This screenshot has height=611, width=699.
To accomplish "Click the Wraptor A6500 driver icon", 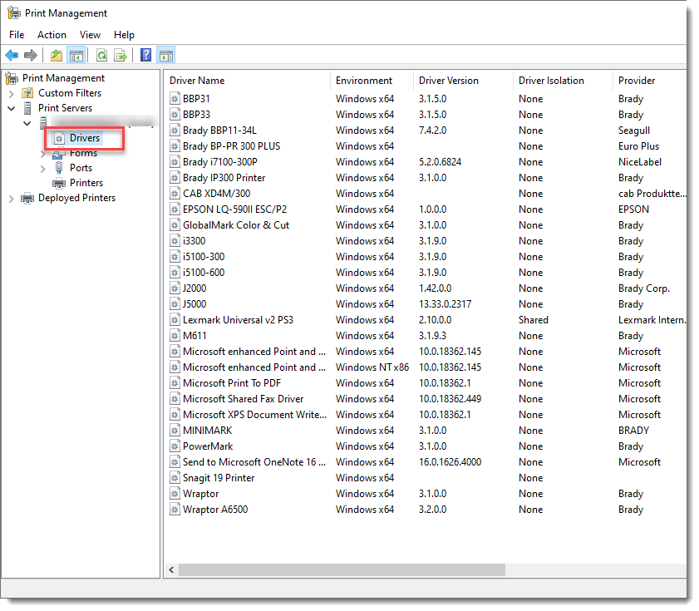I will click(175, 510).
